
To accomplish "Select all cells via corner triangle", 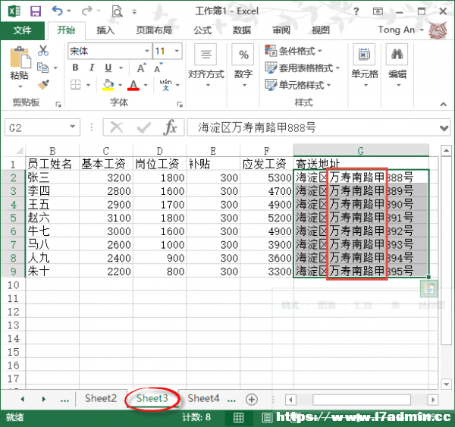I will point(20,151).
